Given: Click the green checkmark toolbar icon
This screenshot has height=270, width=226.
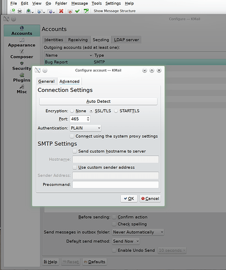Looking at the screenshot, I should 77,11.
